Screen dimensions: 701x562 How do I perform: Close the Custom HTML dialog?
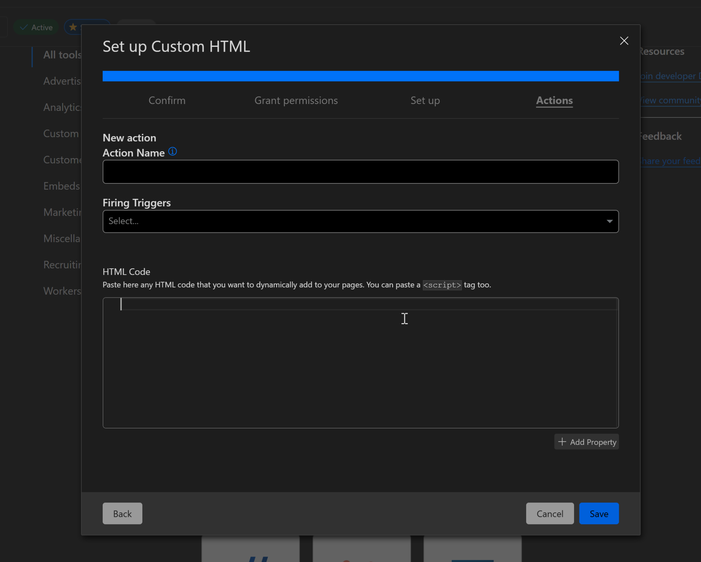pos(624,41)
